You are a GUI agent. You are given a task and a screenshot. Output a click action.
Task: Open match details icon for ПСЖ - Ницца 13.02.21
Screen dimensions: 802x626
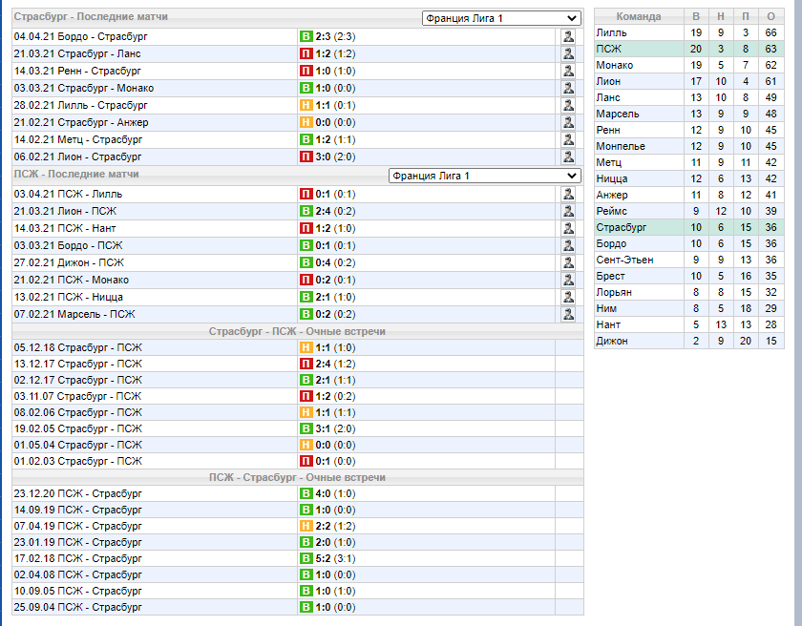[568, 297]
